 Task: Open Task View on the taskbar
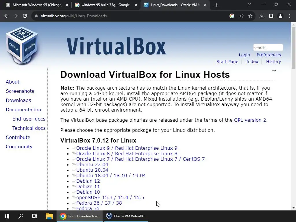tap(35, 216)
